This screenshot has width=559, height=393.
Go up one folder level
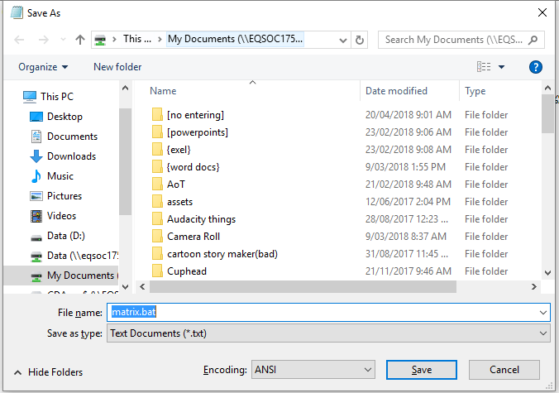80,40
